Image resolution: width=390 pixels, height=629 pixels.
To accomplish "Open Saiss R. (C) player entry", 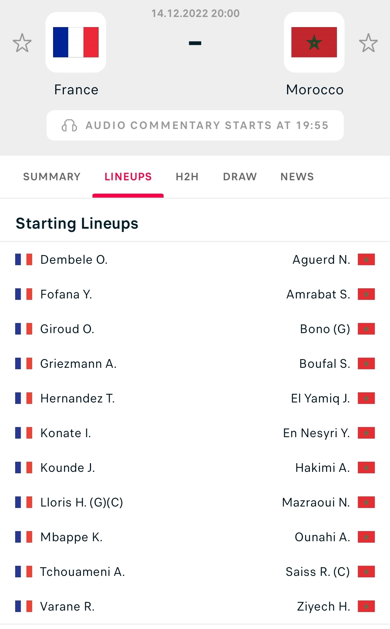I will [318, 572].
